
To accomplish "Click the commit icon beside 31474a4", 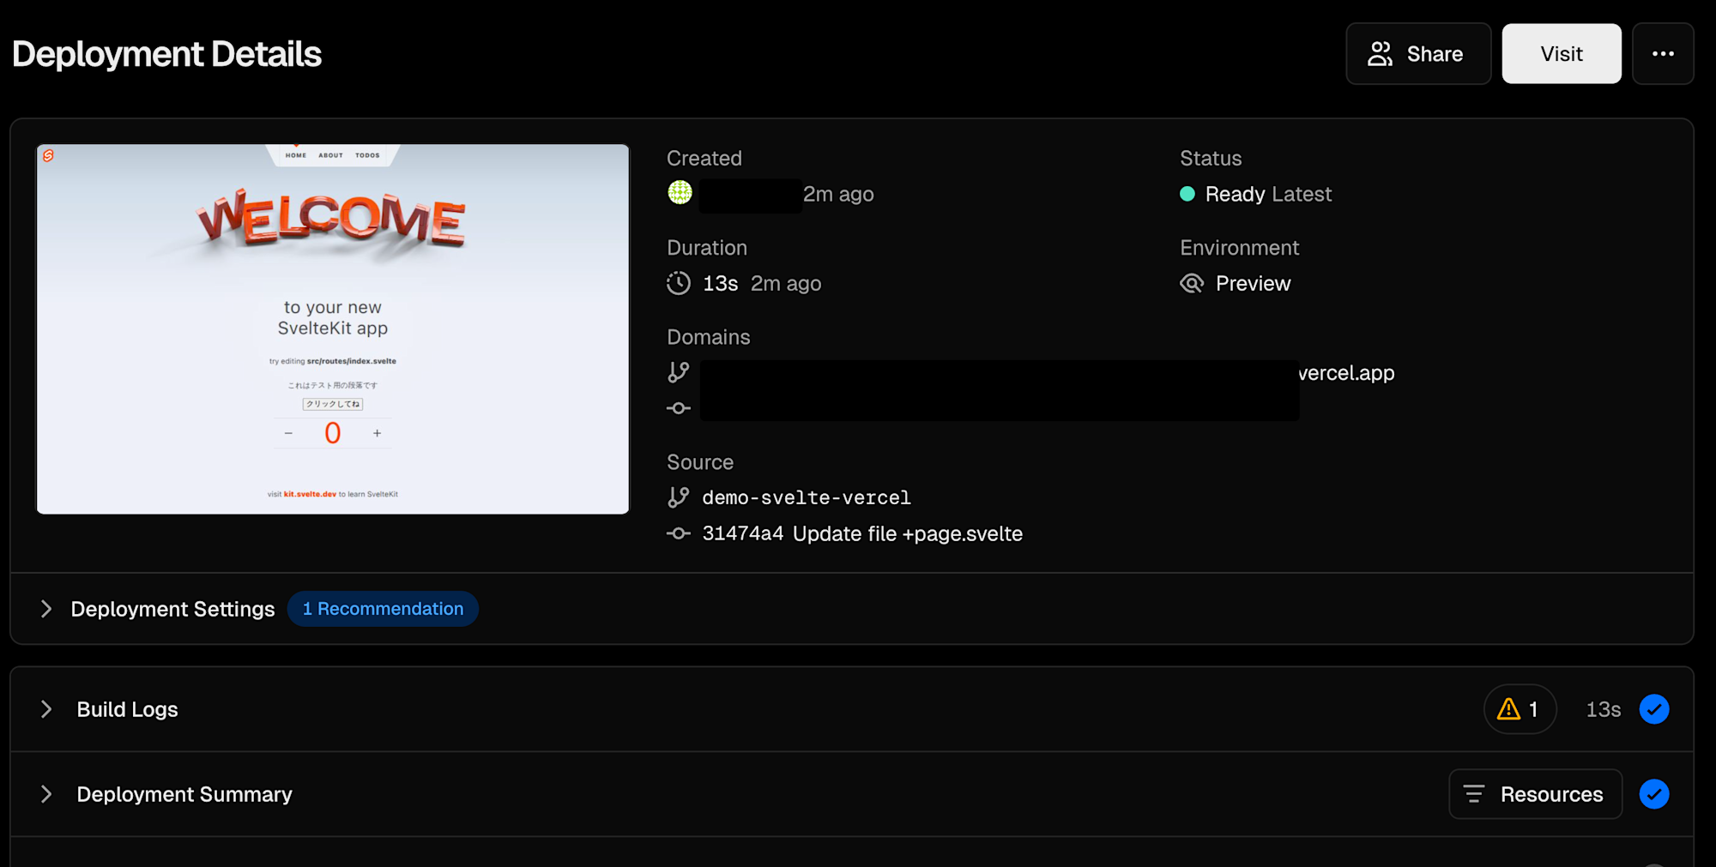I will (679, 533).
